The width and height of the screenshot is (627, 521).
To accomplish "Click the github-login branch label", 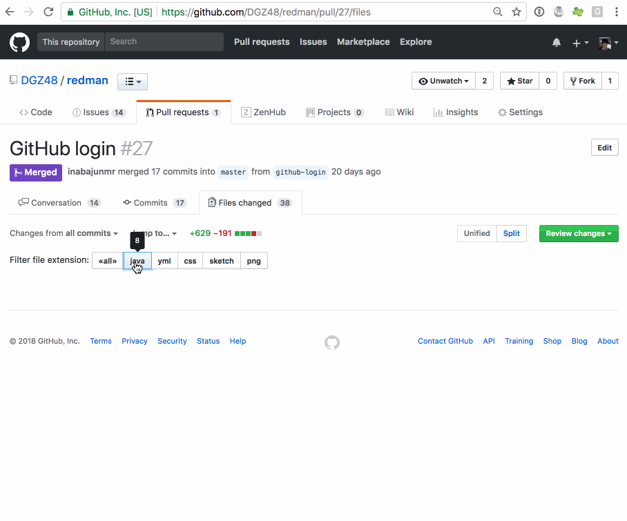I will (x=300, y=173).
